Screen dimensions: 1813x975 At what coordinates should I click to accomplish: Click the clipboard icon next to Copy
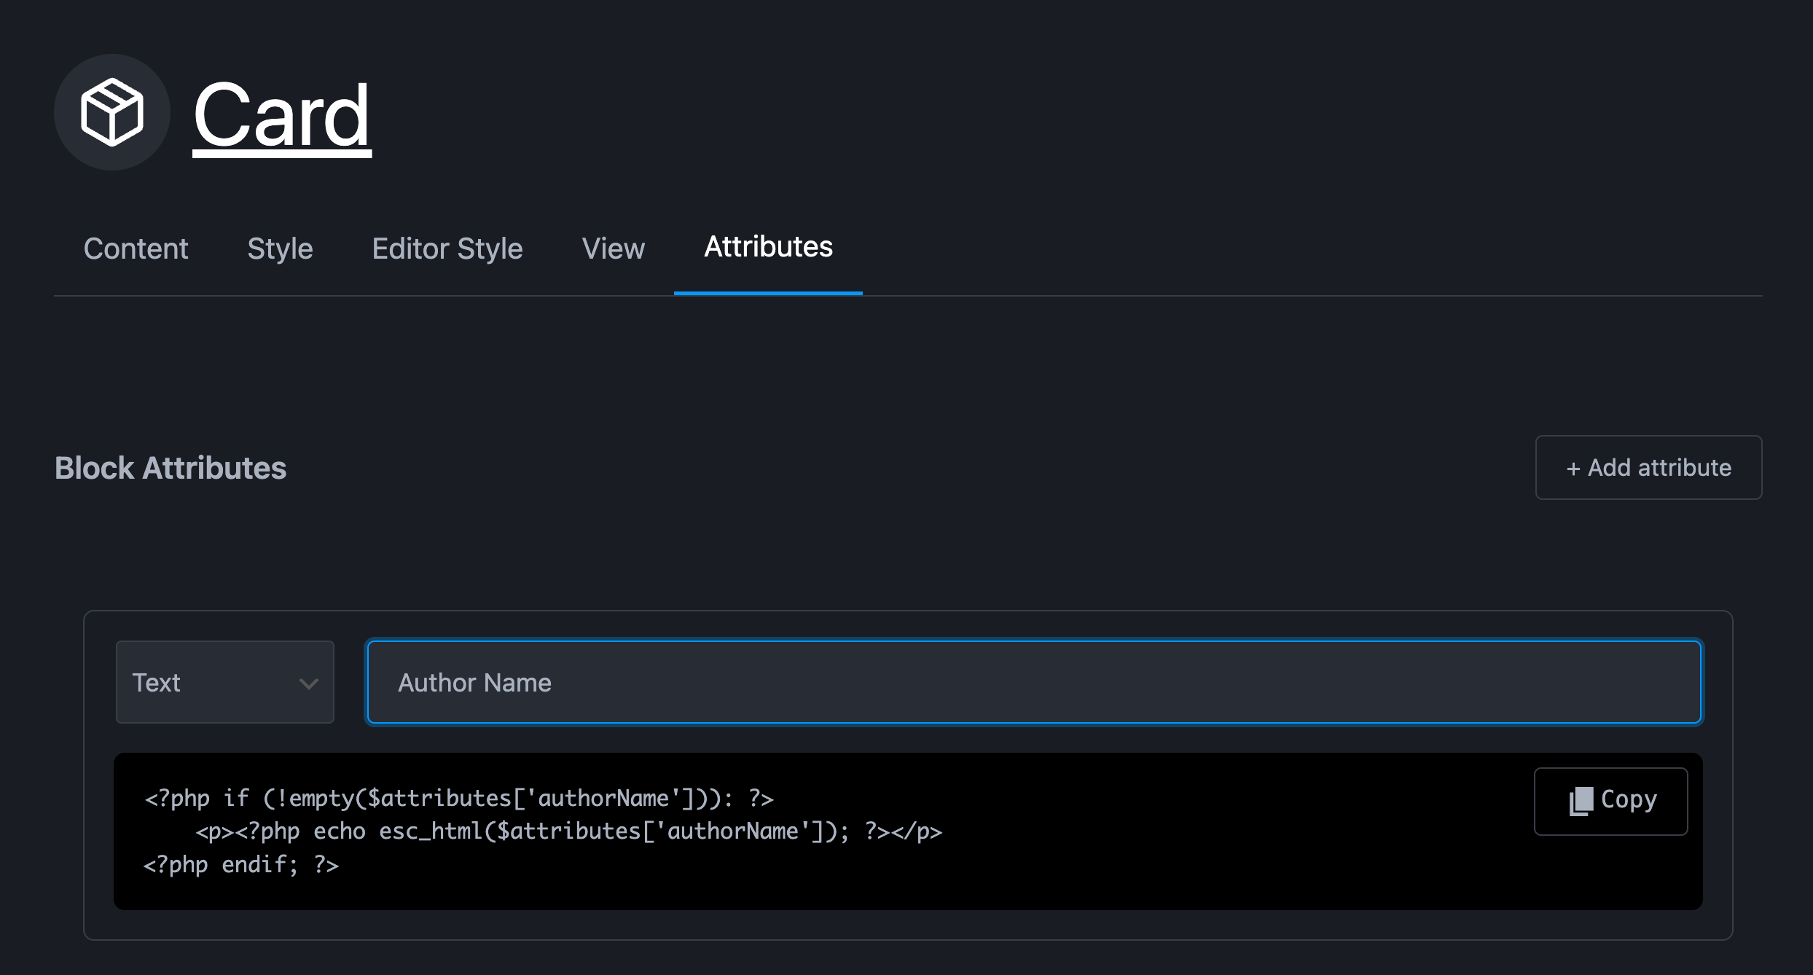[1581, 801]
